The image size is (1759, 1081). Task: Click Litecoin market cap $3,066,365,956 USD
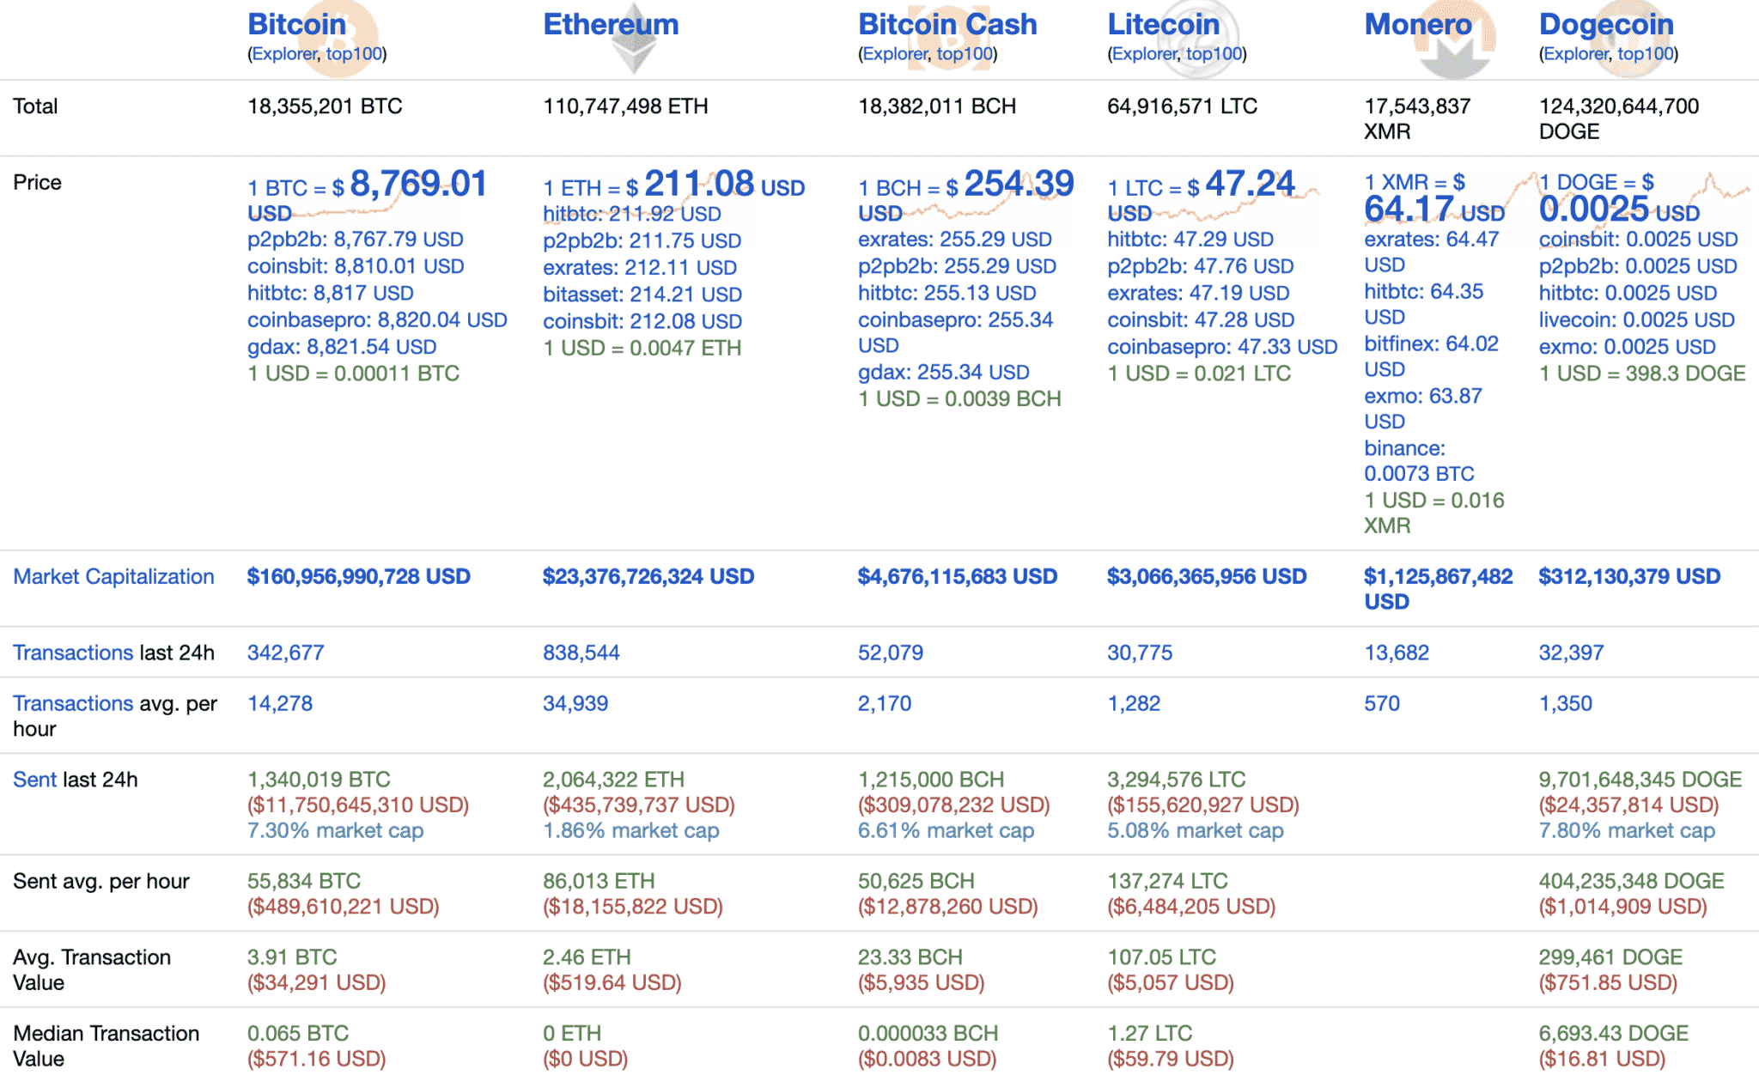[x=1207, y=577]
